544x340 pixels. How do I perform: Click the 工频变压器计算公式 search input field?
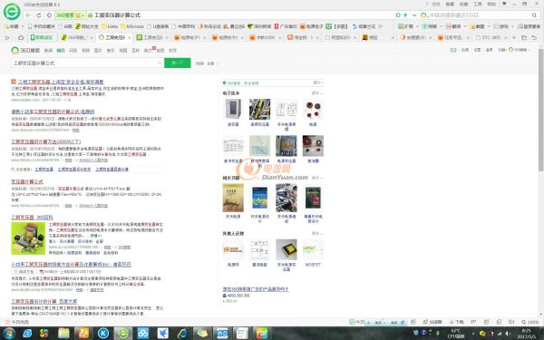click(85, 63)
